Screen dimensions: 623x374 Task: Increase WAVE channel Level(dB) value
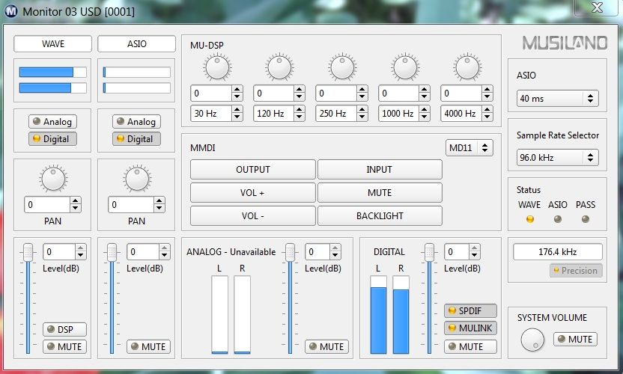(x=81, y=248)
